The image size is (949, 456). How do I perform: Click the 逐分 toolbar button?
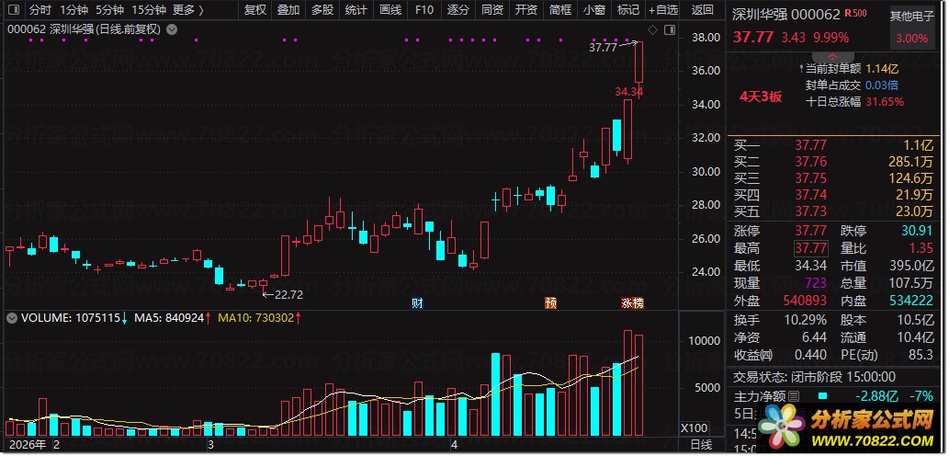(x=458, y=10)
